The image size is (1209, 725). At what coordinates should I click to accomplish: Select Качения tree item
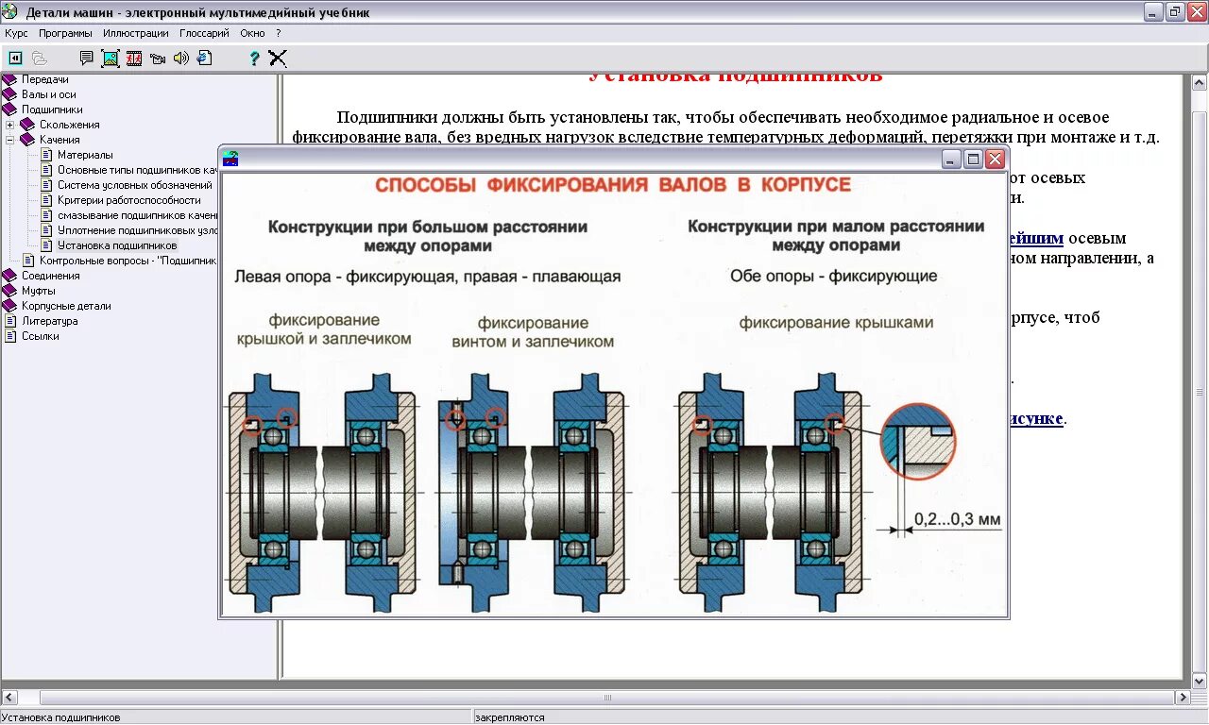(60, 140)
